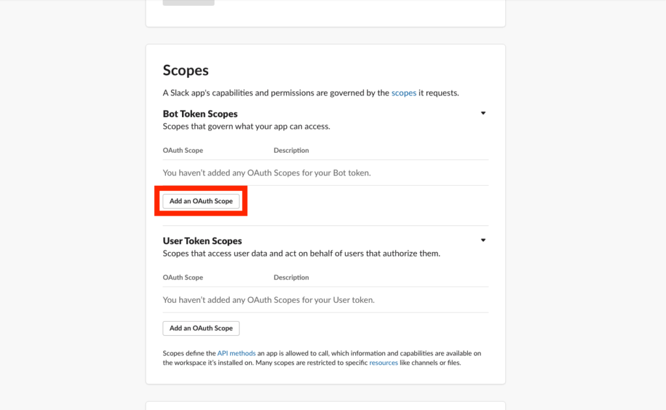The image size is (666, 410).
Task: Click 'Scopes that govern what your app can access' text
Action: click(x=246, y=126)
